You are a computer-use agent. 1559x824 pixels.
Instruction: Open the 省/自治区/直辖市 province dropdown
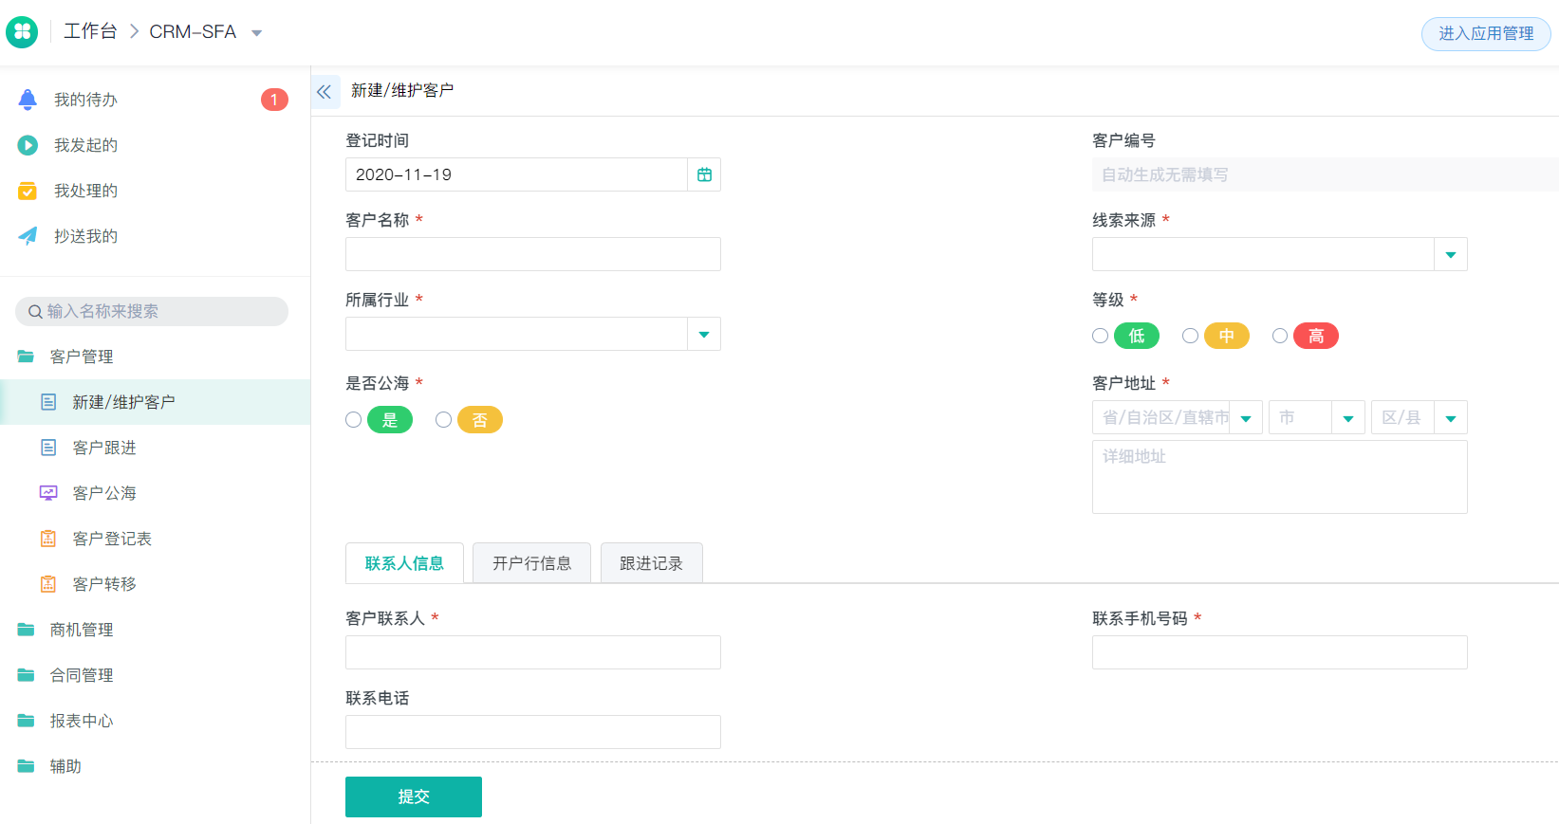coord(1246,418)
